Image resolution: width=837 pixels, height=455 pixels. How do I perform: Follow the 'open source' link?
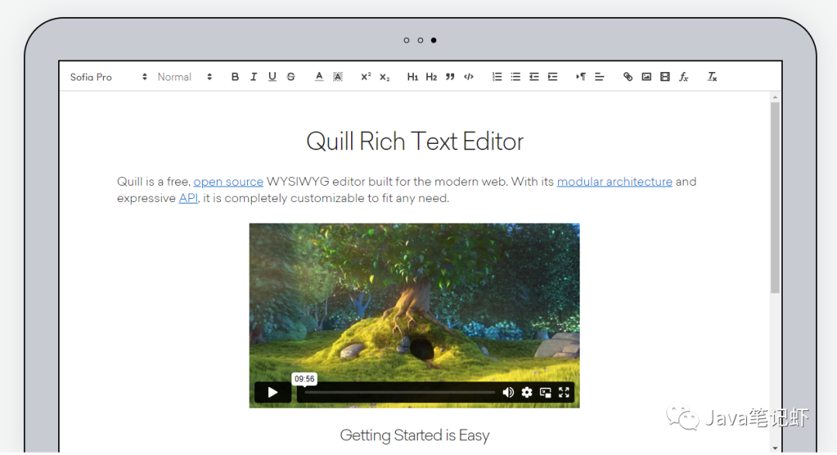pos(228,182)
